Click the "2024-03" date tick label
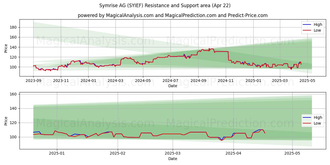Viewport: 330px width, 165px height. point(115,81)
